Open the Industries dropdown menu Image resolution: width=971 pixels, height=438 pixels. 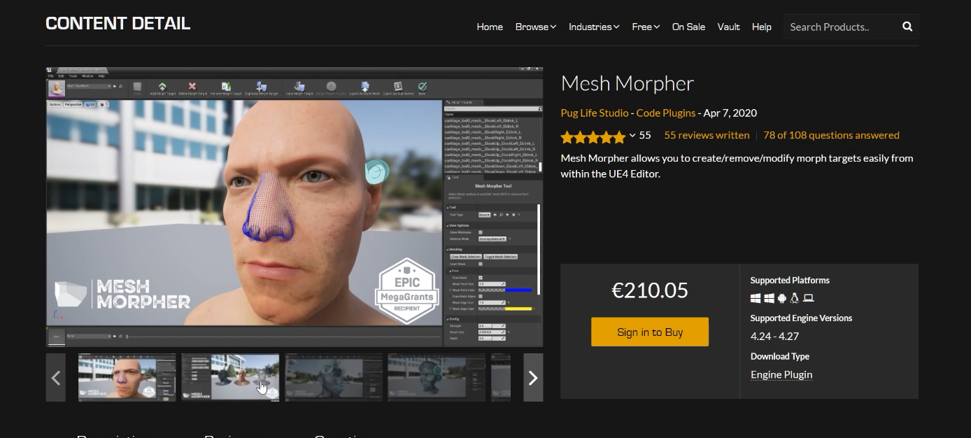pyautogui.click(x=594, y=27)
